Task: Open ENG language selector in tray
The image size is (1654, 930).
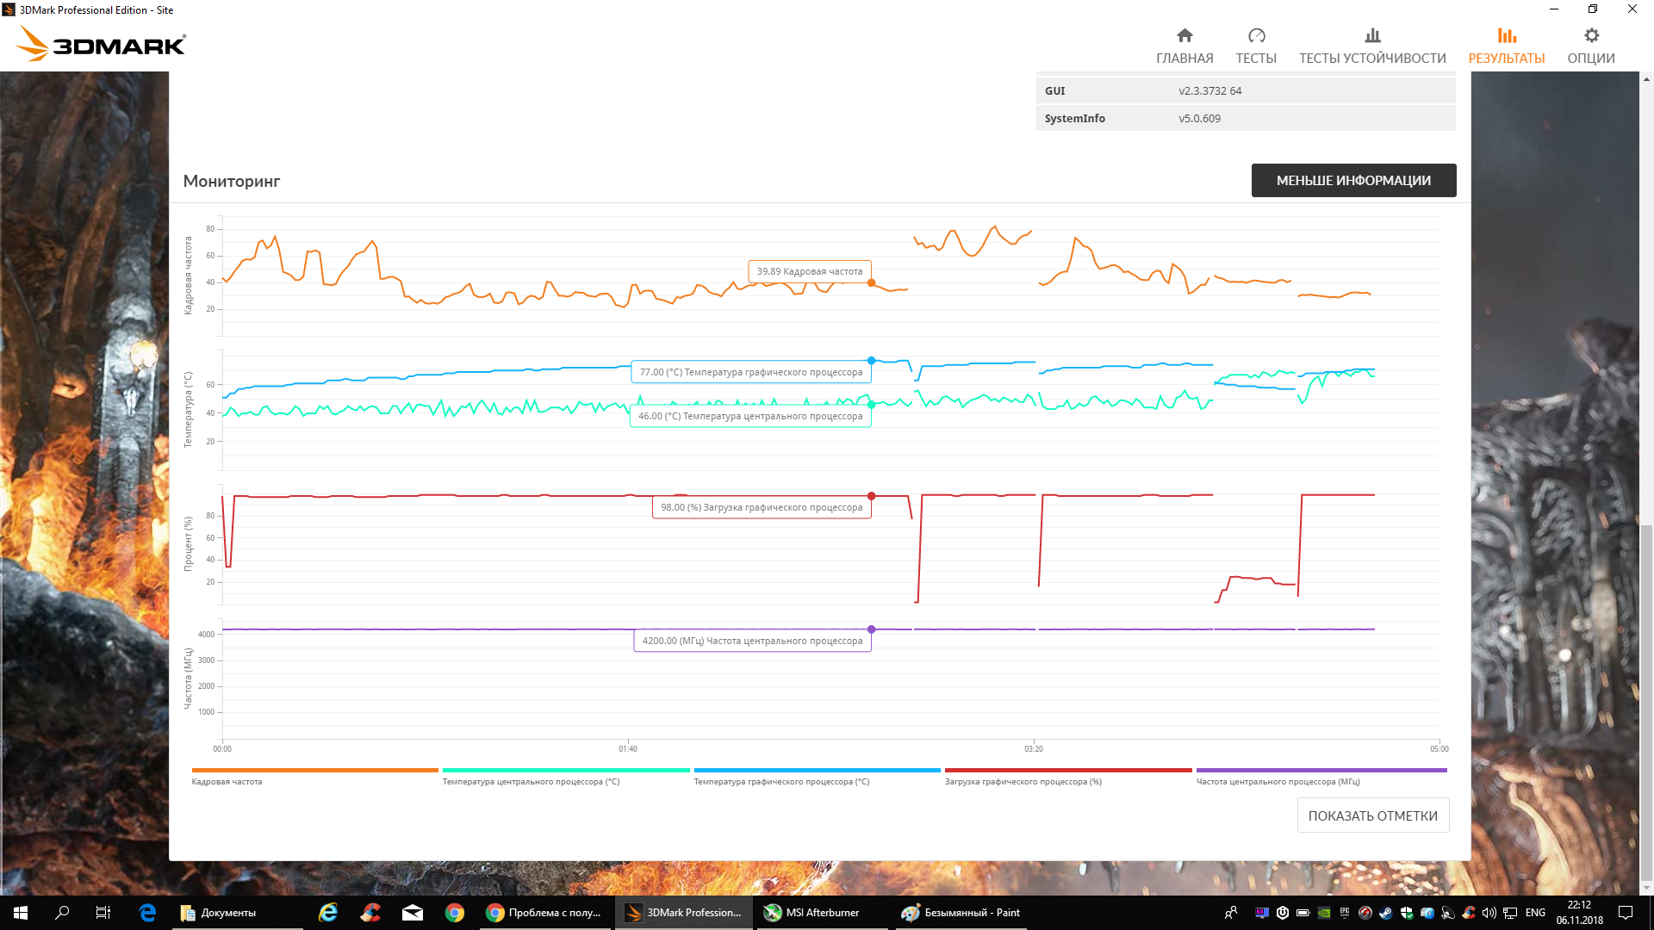Action: (x=1535, y=913)
